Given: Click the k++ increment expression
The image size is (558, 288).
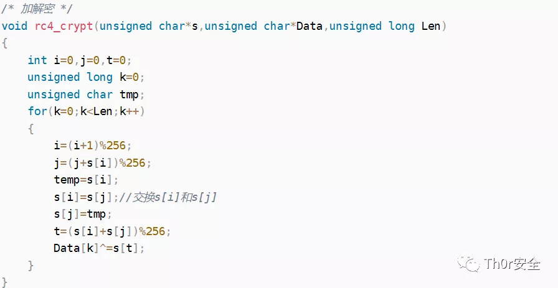Looking at the screenshot, I should tap(130, 111).
